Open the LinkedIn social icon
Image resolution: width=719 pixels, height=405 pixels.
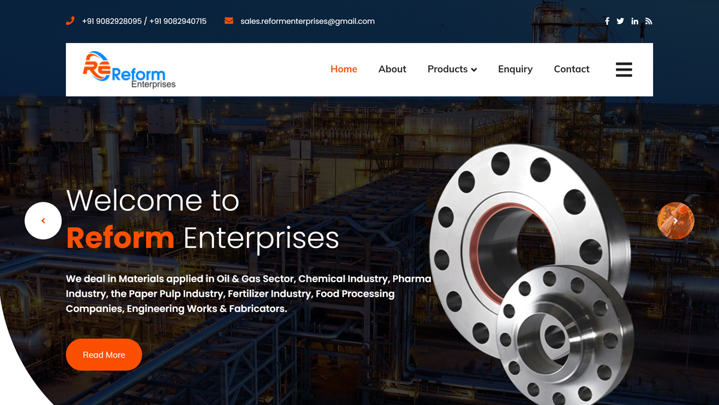pos(635,21)
